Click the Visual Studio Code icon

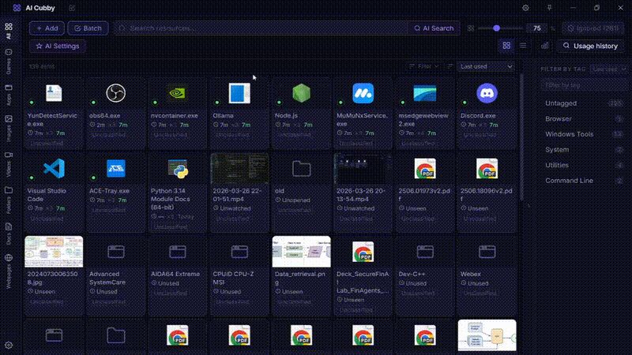click(54, 168)
